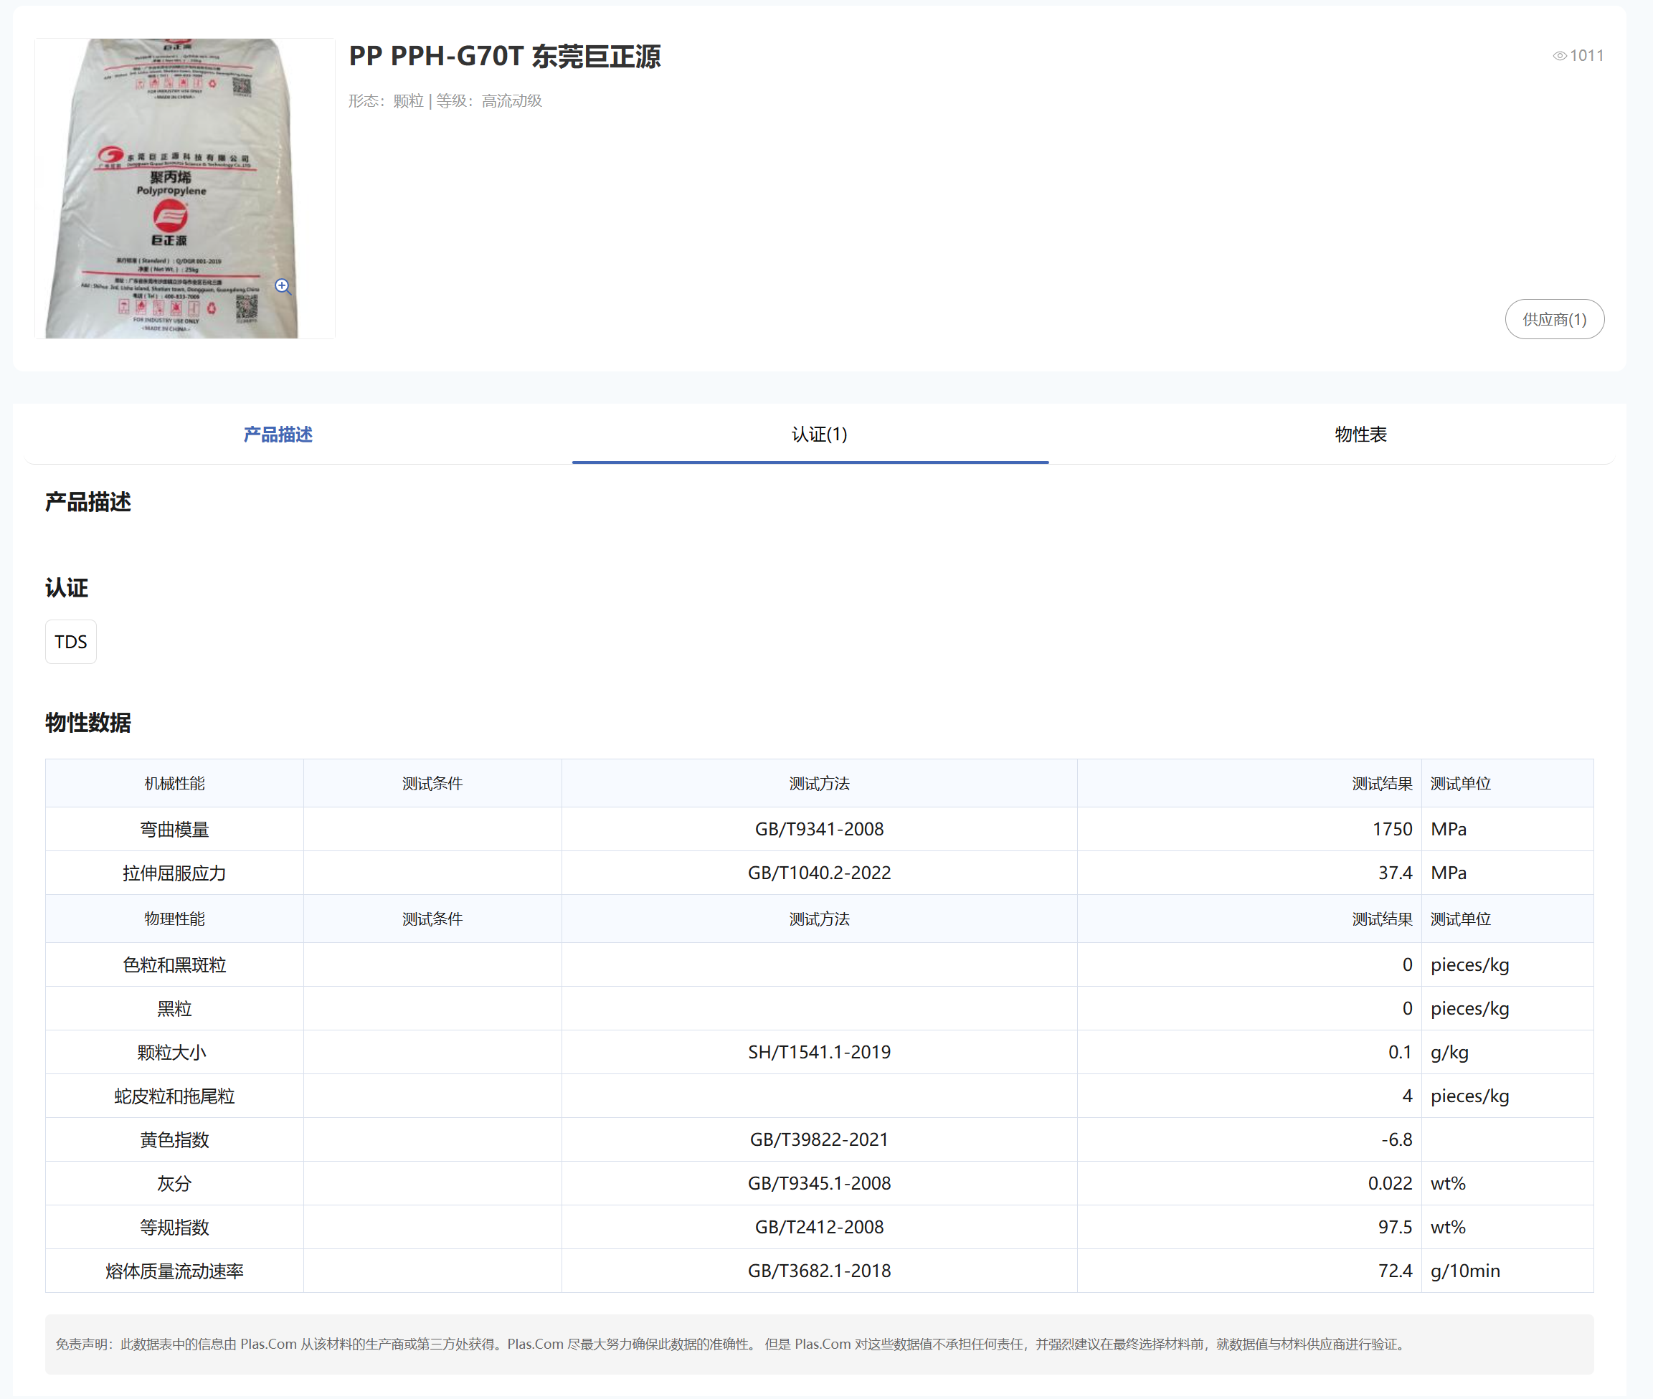Click the 机械性能 header cell

[x=174, y=783]
